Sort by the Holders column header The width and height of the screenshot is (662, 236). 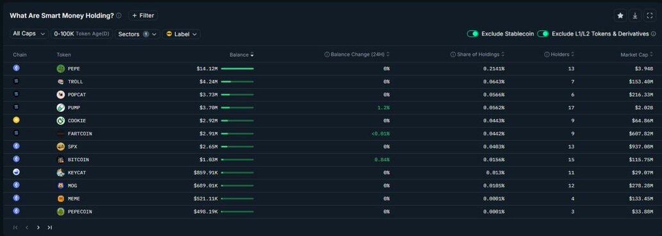point(559,55)
